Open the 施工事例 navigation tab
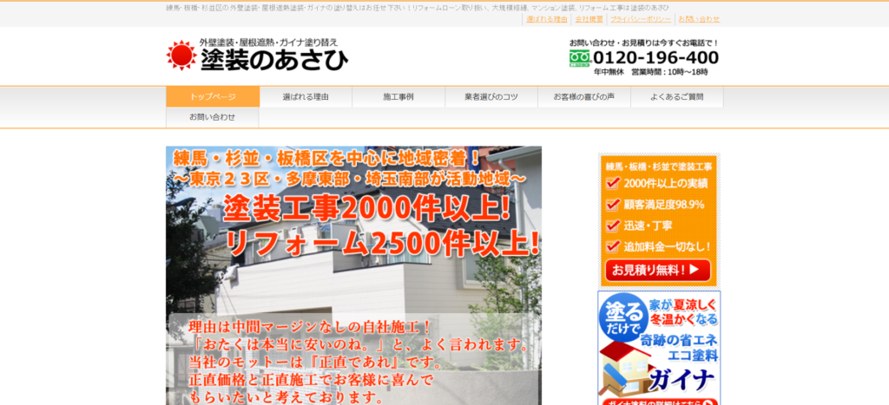The image size is (889, 405). pos(398,97)
